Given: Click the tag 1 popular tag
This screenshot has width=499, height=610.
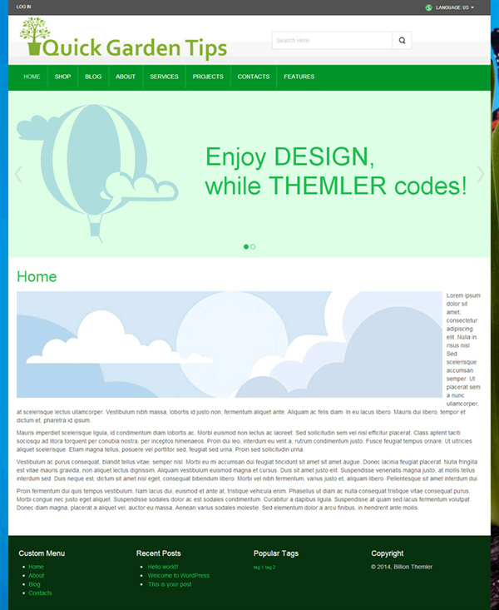Looking at the screenshot, I should (259, 568).
